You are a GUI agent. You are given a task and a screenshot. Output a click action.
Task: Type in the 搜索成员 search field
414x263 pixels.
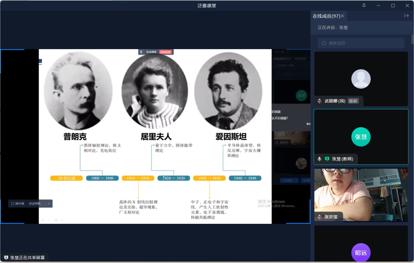pos(364,43)
